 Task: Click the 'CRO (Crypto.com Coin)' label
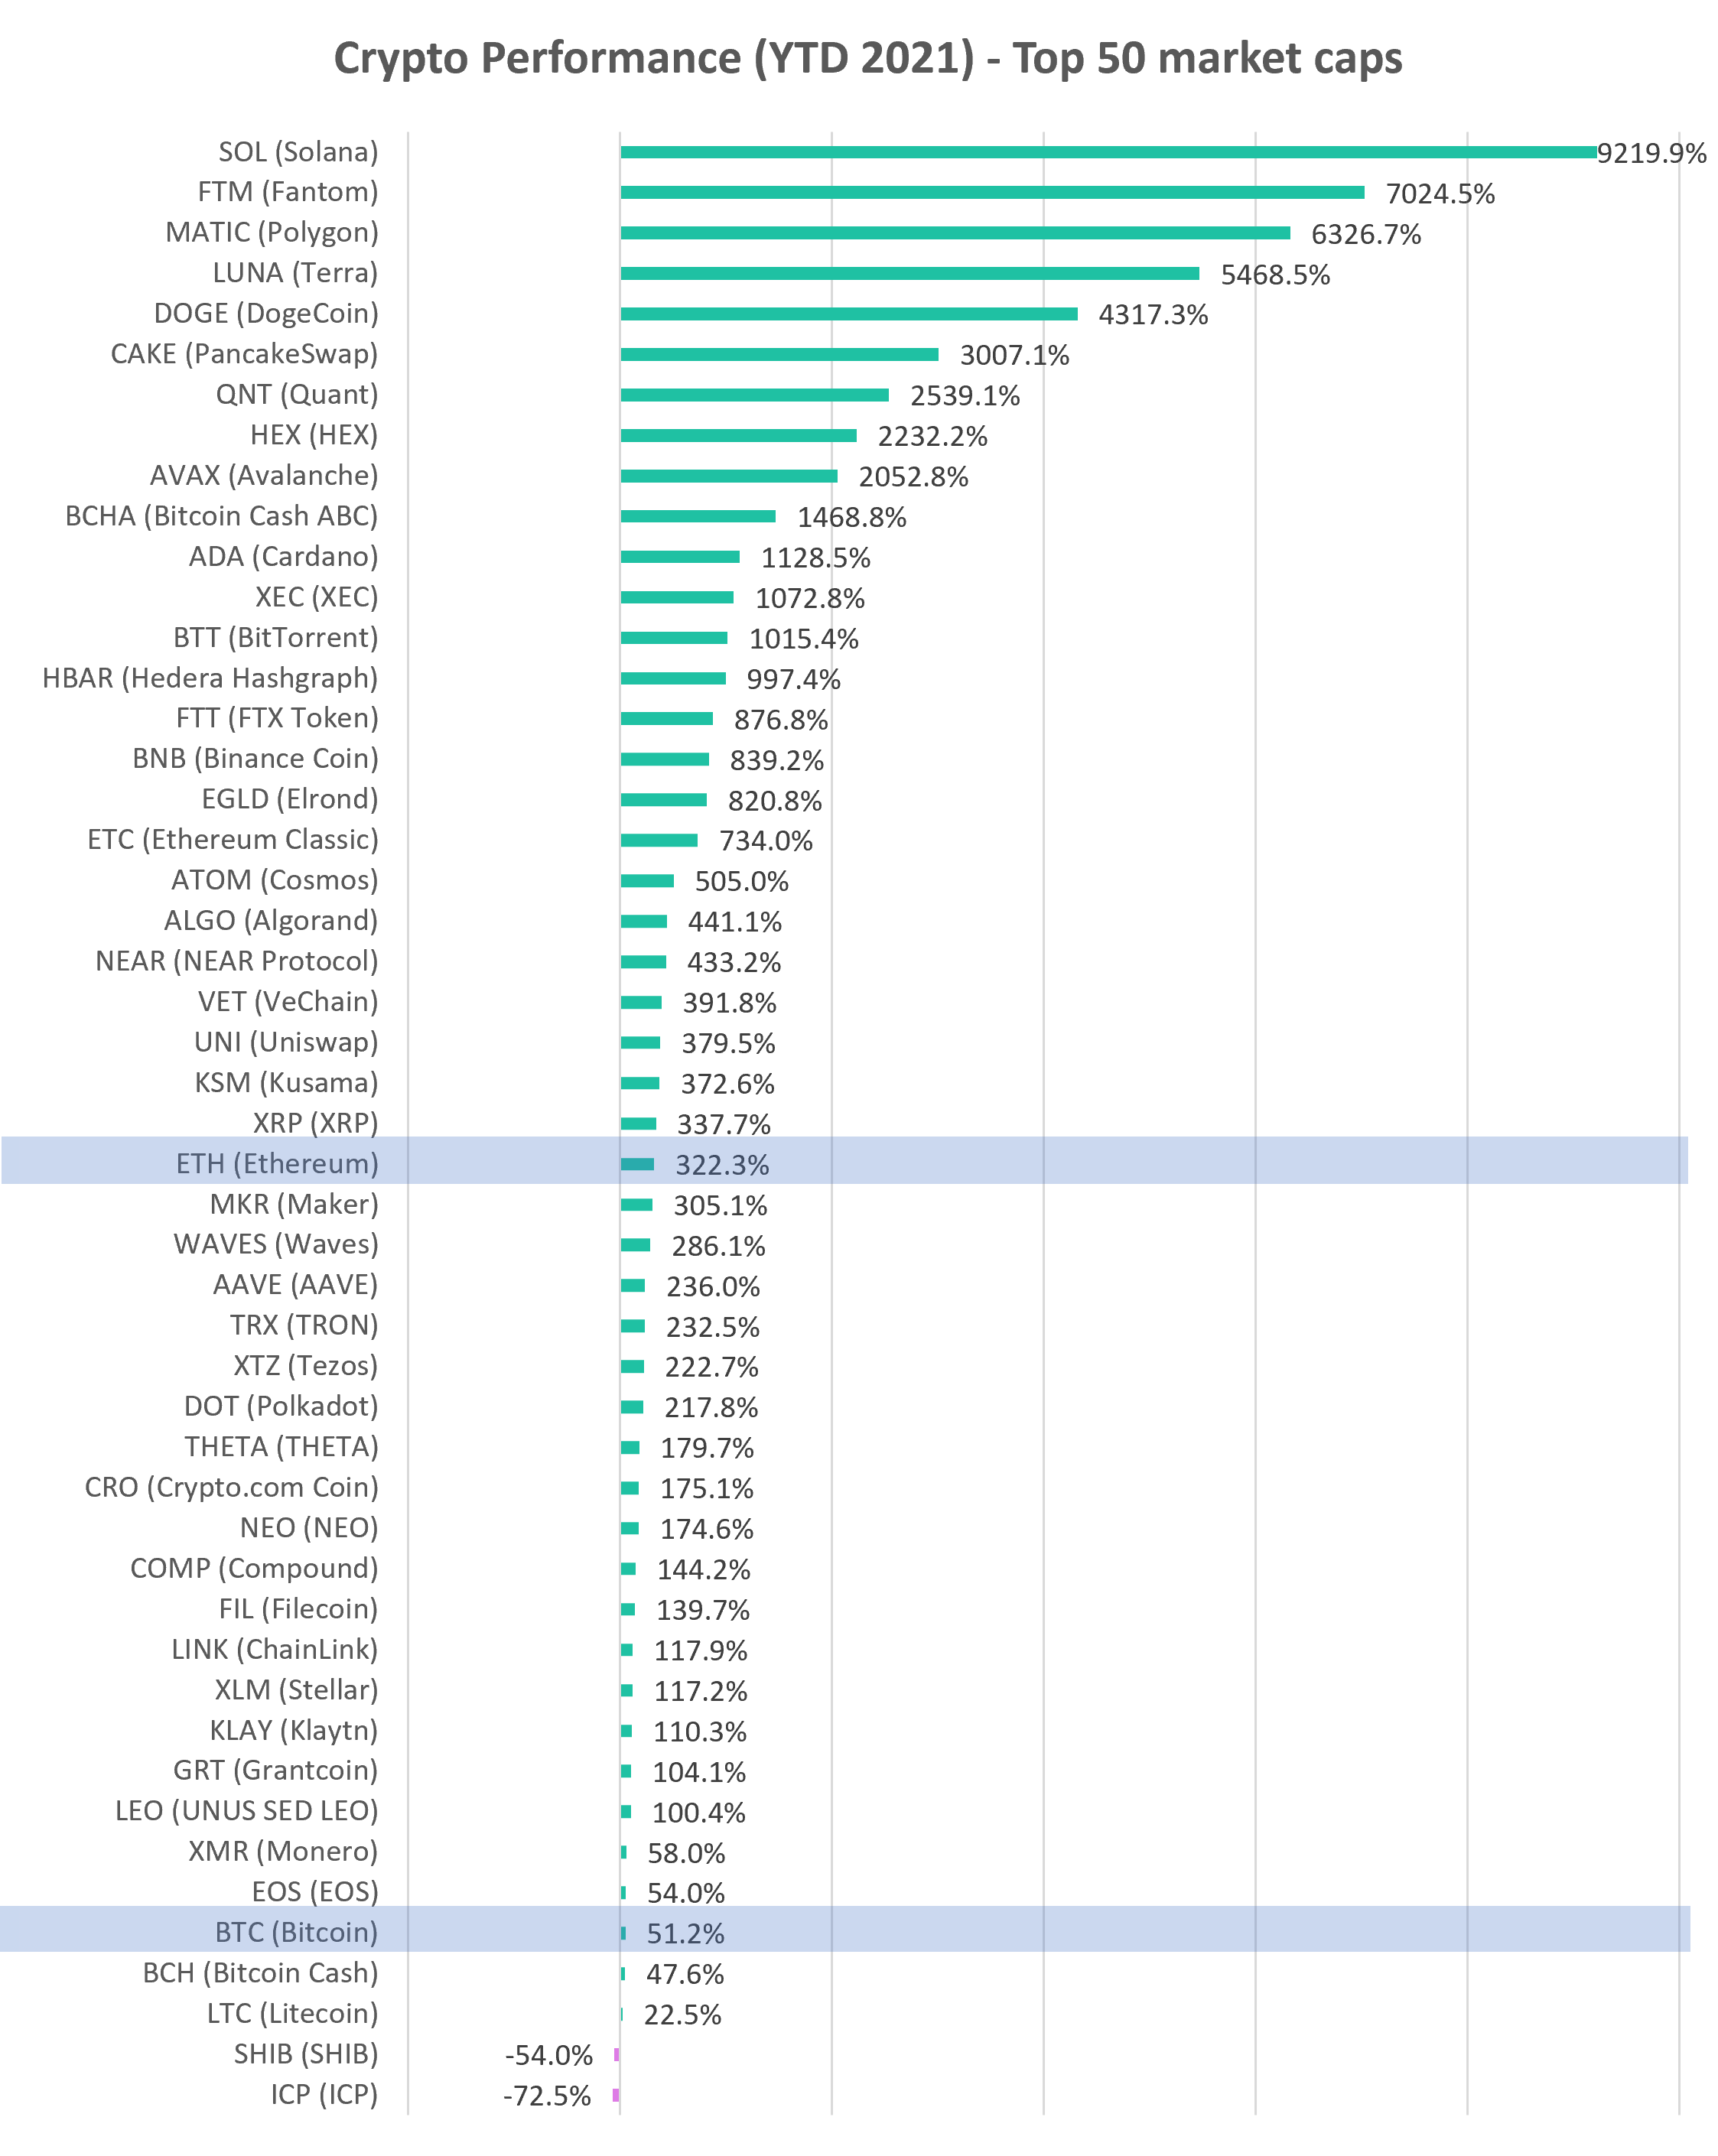tap(231, 1487)
